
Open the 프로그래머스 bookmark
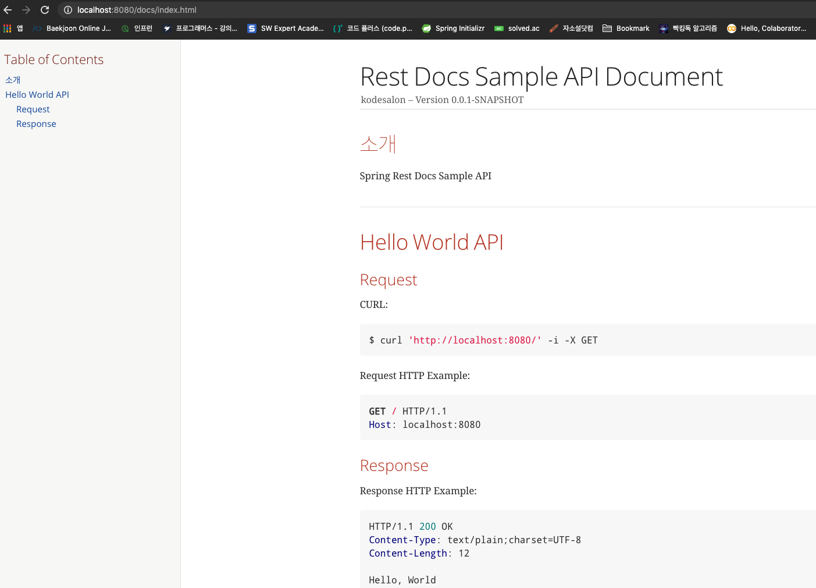pos(200,29)
